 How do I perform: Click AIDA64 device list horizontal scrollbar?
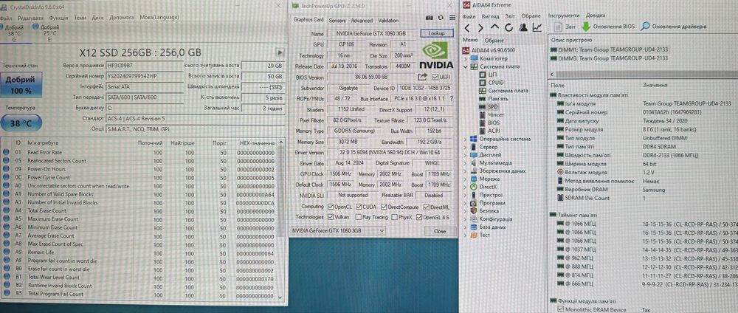pyautogui.click(x=644, y=75)
